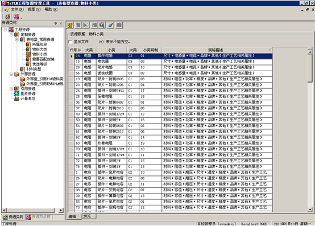Sort by the 代号 column header

pyautogui.click(x=75, y=50)
